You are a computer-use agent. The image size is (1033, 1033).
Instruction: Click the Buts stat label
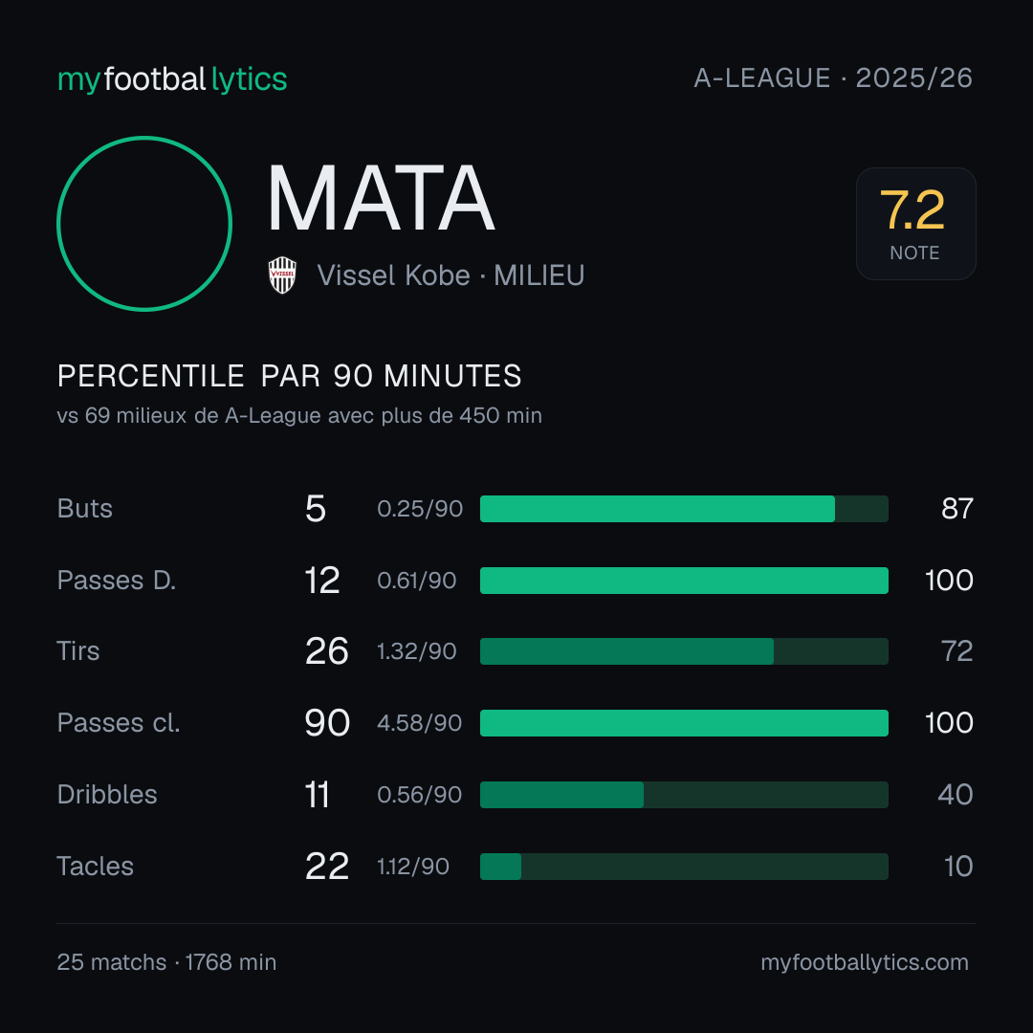coord(85,509)
